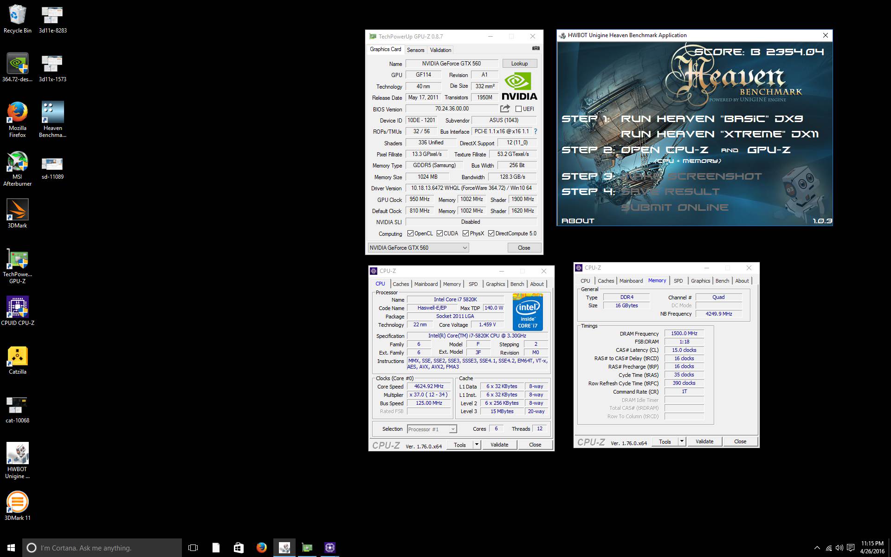Show hidden system tray icons
891x557 pixels.
(817, 548)
